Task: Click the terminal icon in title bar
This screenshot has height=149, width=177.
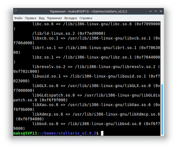Action: [x=16, y=11]
